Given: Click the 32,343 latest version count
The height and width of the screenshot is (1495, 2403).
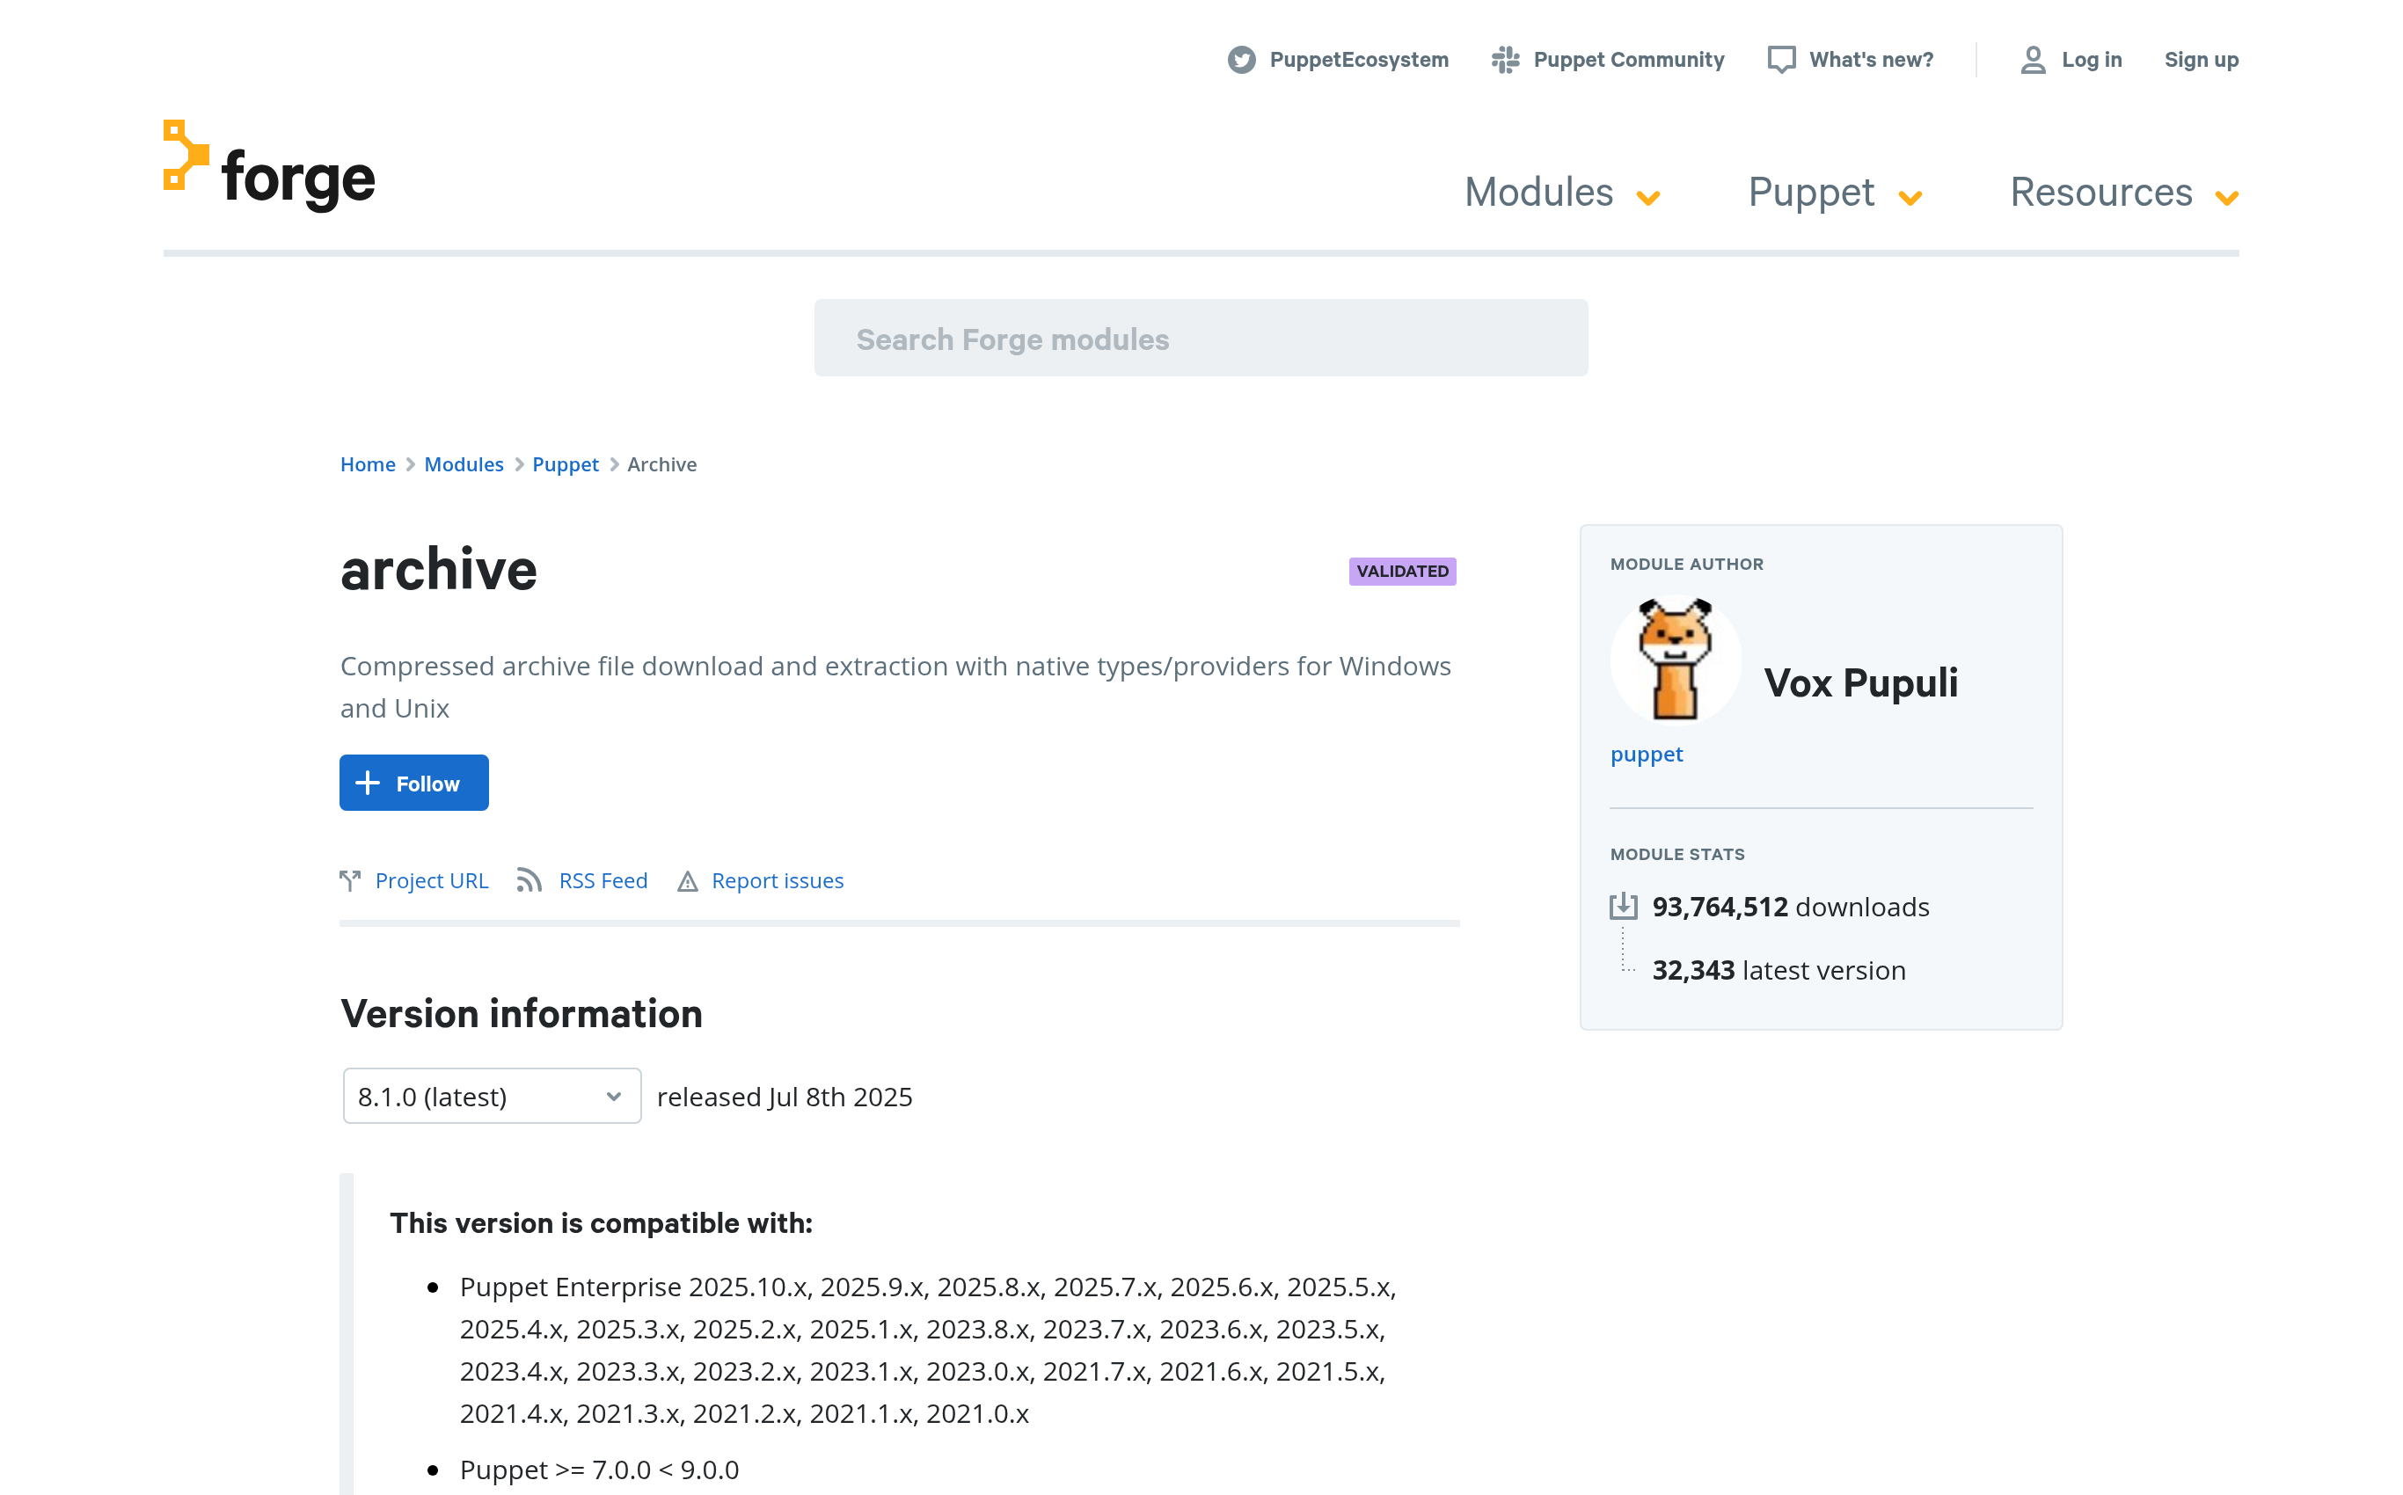Looking at the screenshot, I should click(1779, 970).
